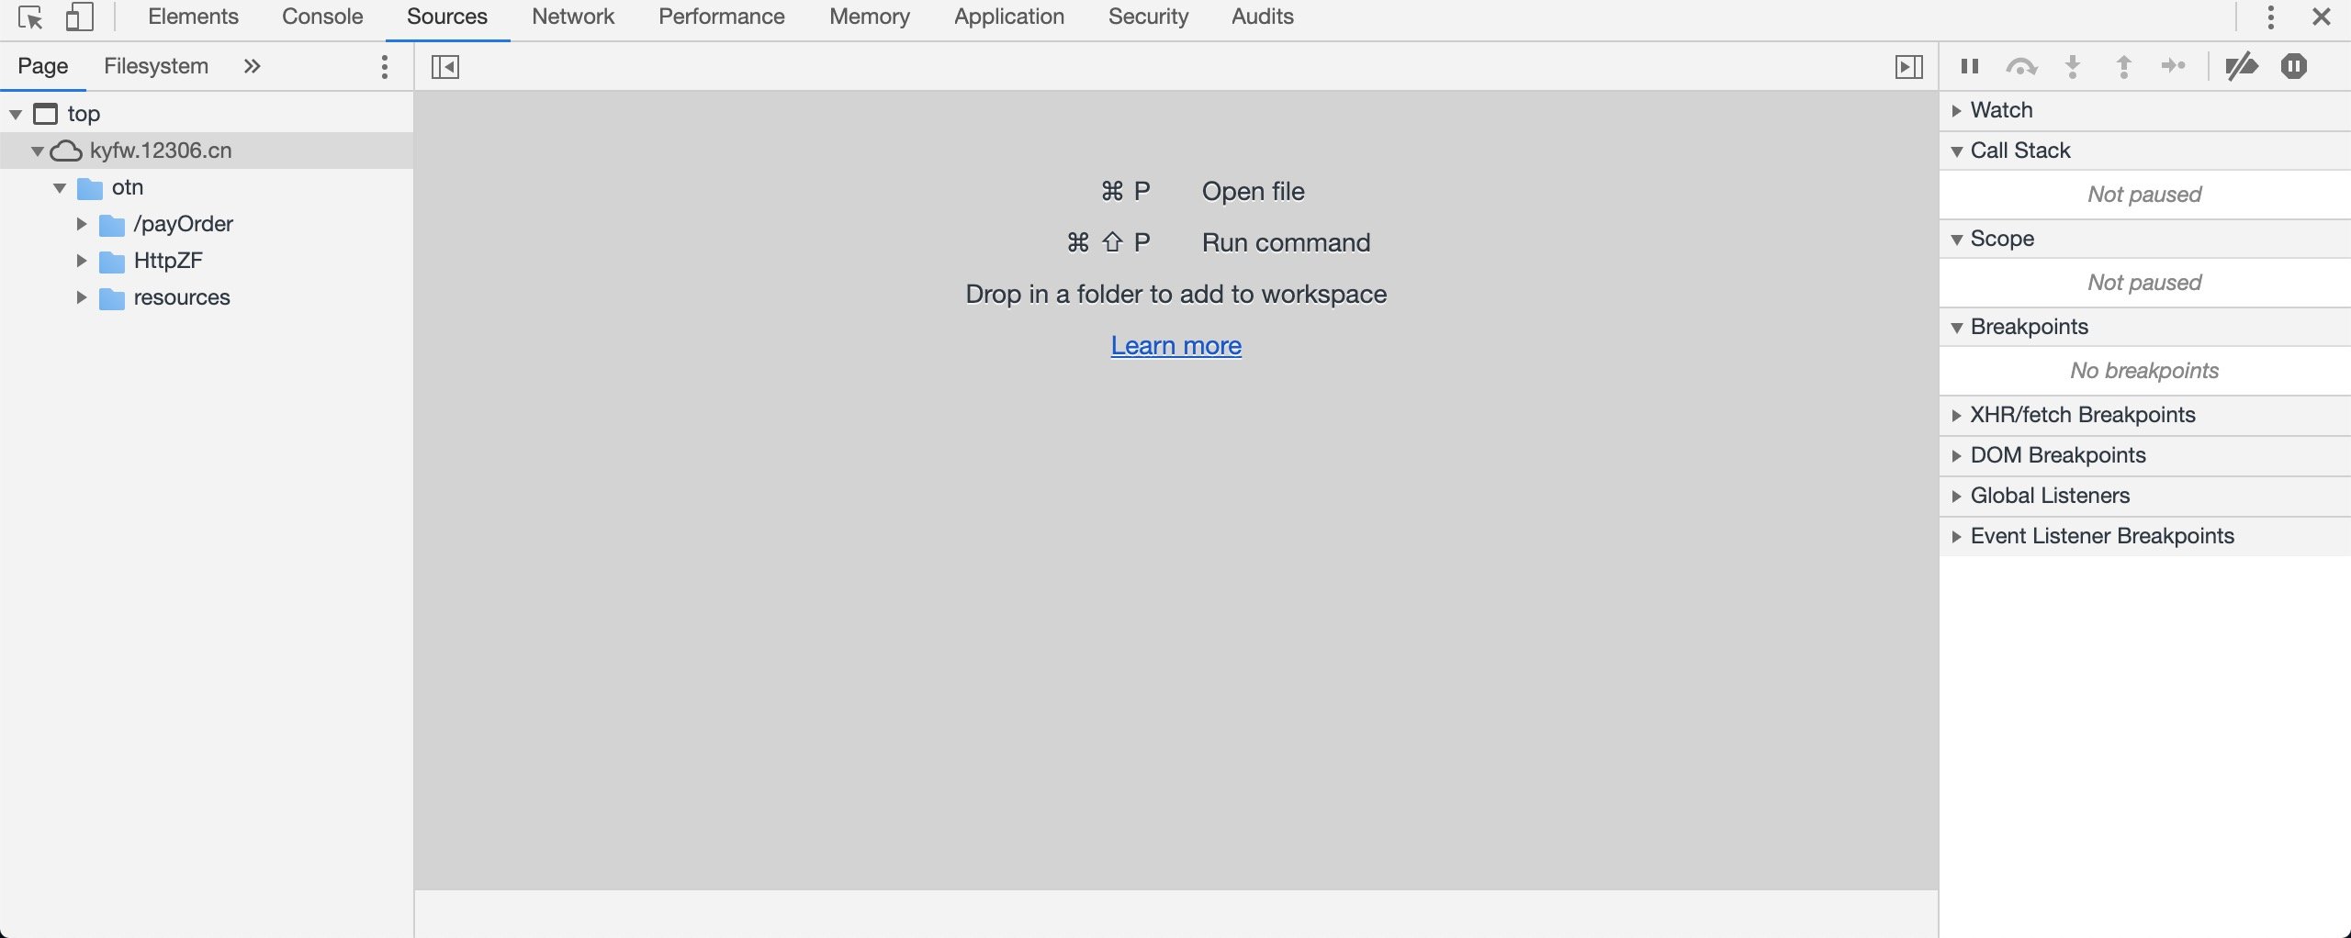Hide the navigator sidebar panel
Image resolution: width=2351 pixels, height=938 pixels.
pyautogui.click(x=446, y=66)
